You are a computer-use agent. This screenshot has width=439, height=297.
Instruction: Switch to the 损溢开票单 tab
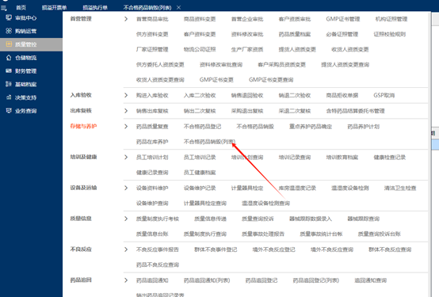coord(55,8)
